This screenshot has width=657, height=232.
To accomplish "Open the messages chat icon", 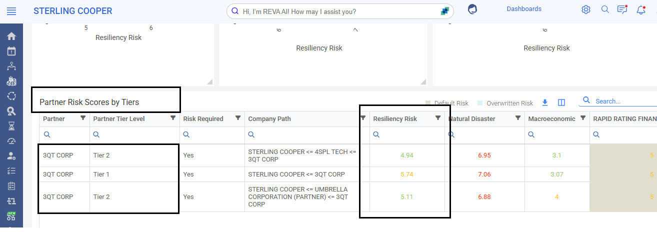I will (x=622, y=9).
